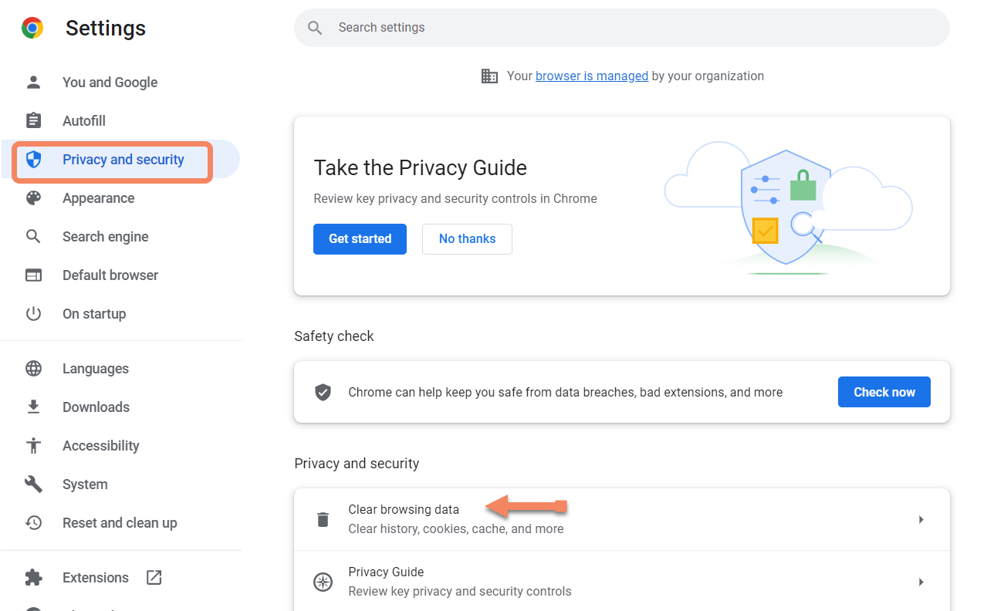
Task: Expand the Privacy Guide row arrow
Action: [x=921, y=582]
